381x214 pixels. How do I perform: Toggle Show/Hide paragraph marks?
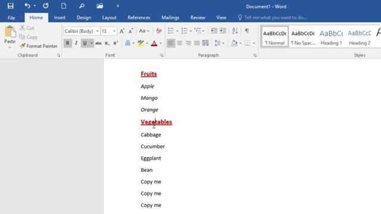[x=247, y=31]
